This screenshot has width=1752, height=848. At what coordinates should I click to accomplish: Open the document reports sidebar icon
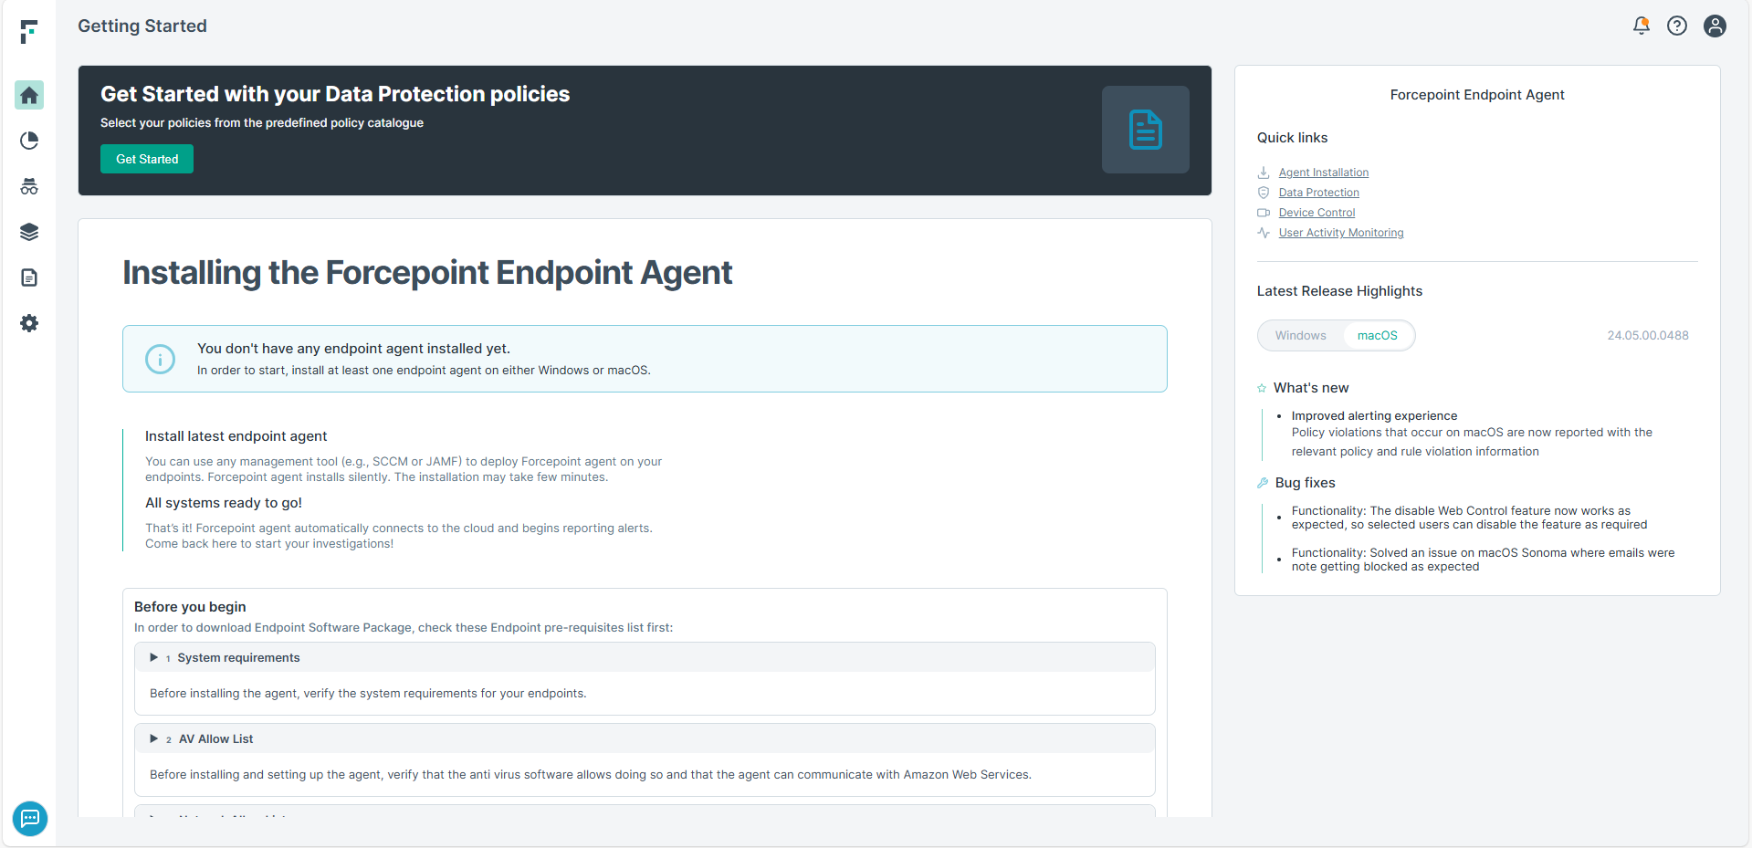29,277
